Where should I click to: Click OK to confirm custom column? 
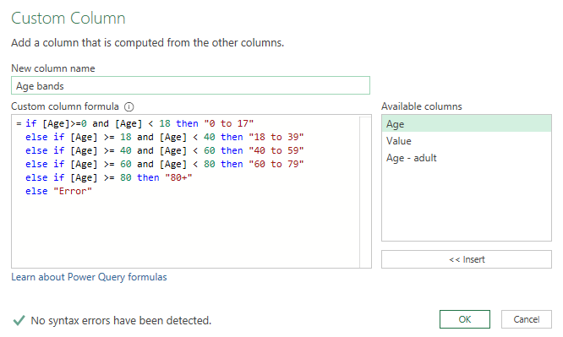click(465, 319)
